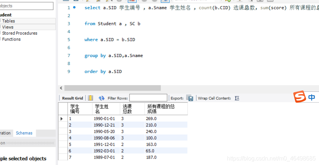The width and height of the screenshot is (319, 165).
Task: Focus the Filter Rows input box
Action: [148, 98]
